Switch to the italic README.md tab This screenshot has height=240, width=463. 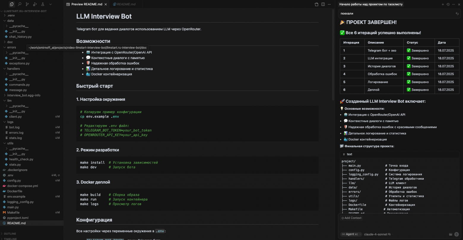coord(126,4)
